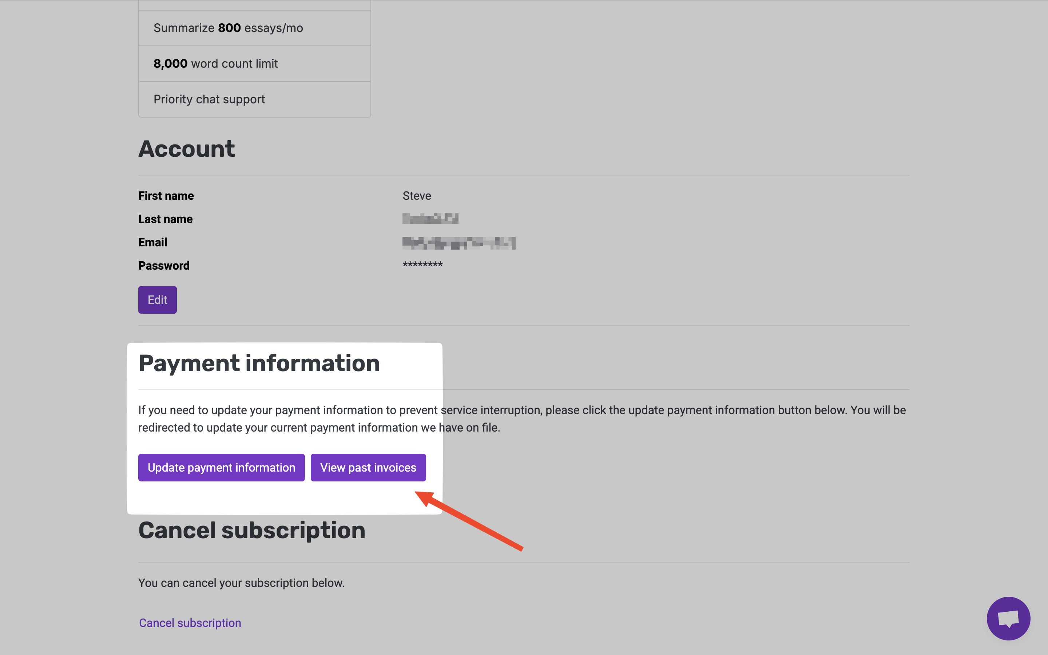The image size is (1048, 655).
Task: Click the blurred email address value
Action: point(458,243)
